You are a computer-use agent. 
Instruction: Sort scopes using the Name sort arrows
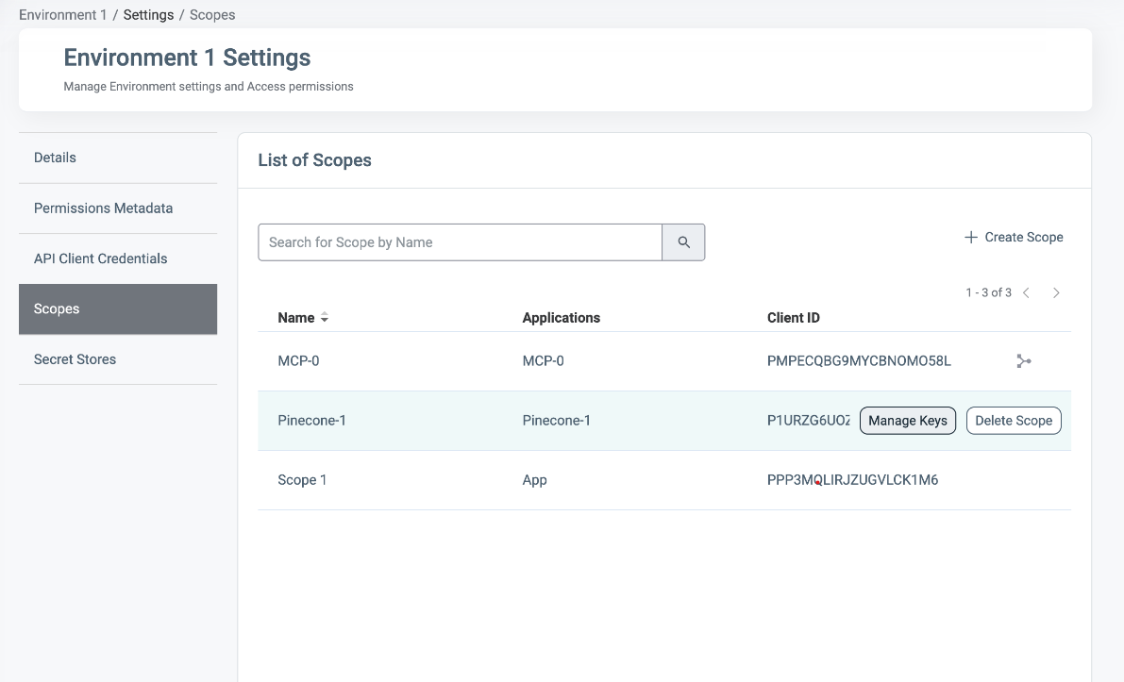tap(325, 318)
